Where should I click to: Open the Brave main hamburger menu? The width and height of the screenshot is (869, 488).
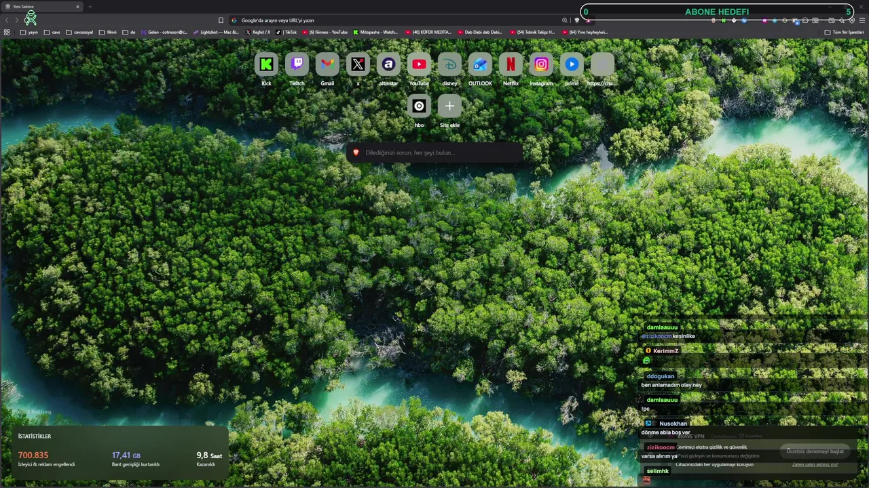pos(862,20)
